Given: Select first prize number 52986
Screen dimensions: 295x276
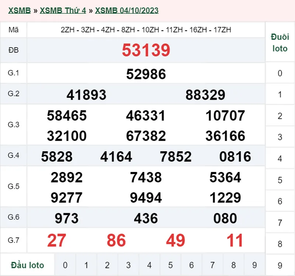Looking at the screenshot, I should [145, 73].
